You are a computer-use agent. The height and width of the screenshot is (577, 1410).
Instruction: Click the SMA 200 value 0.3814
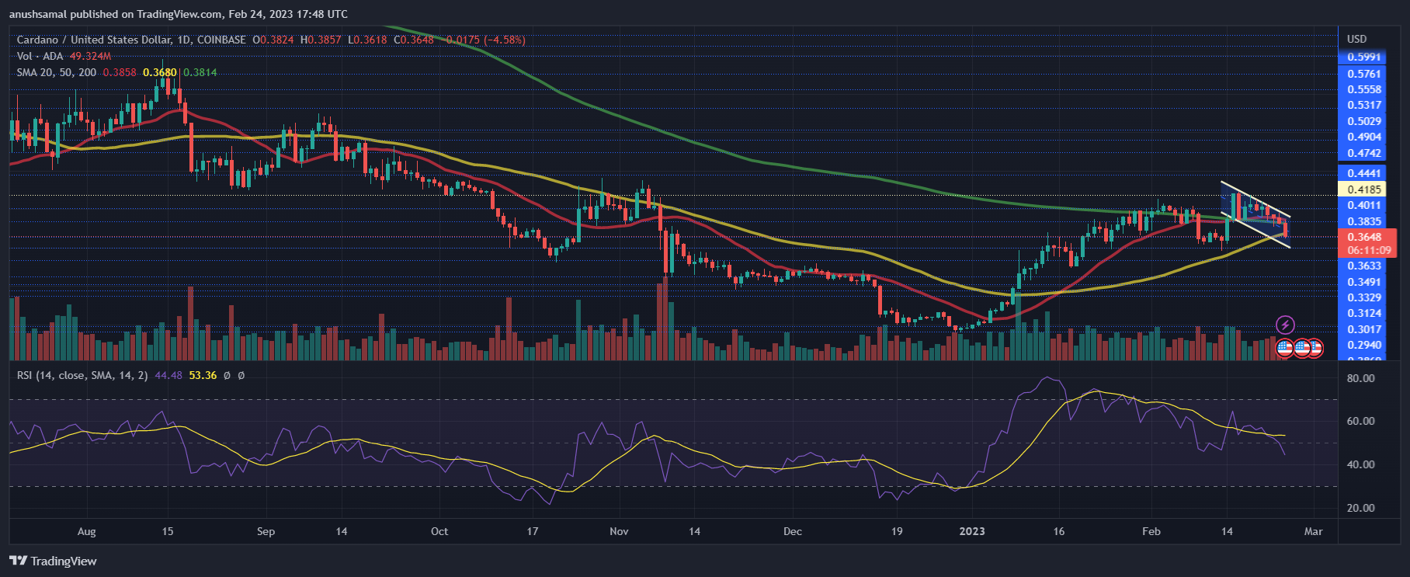pyautogui.click(x=200, y=72)
